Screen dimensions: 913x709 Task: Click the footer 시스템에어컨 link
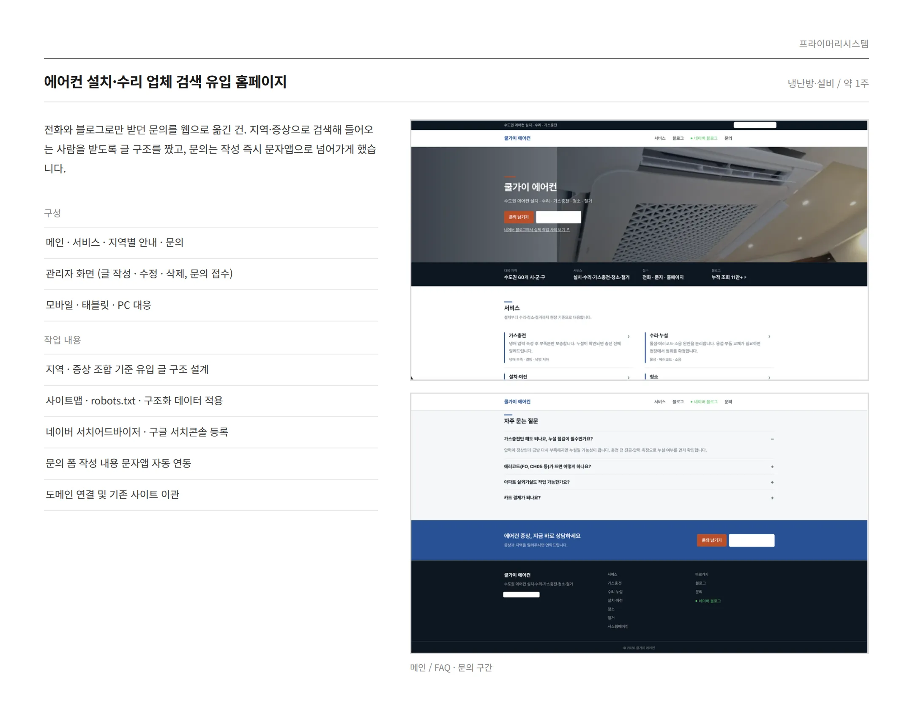click(618, 627)
